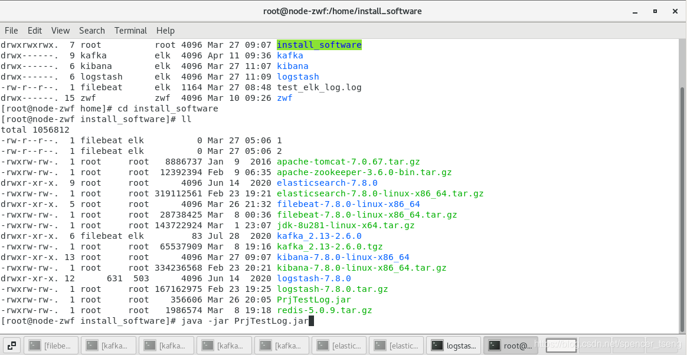The width and height of the screenshot is (687, 355).
Task: Activate the root@... terminal taskbar icon
Action: coord(511,345)
